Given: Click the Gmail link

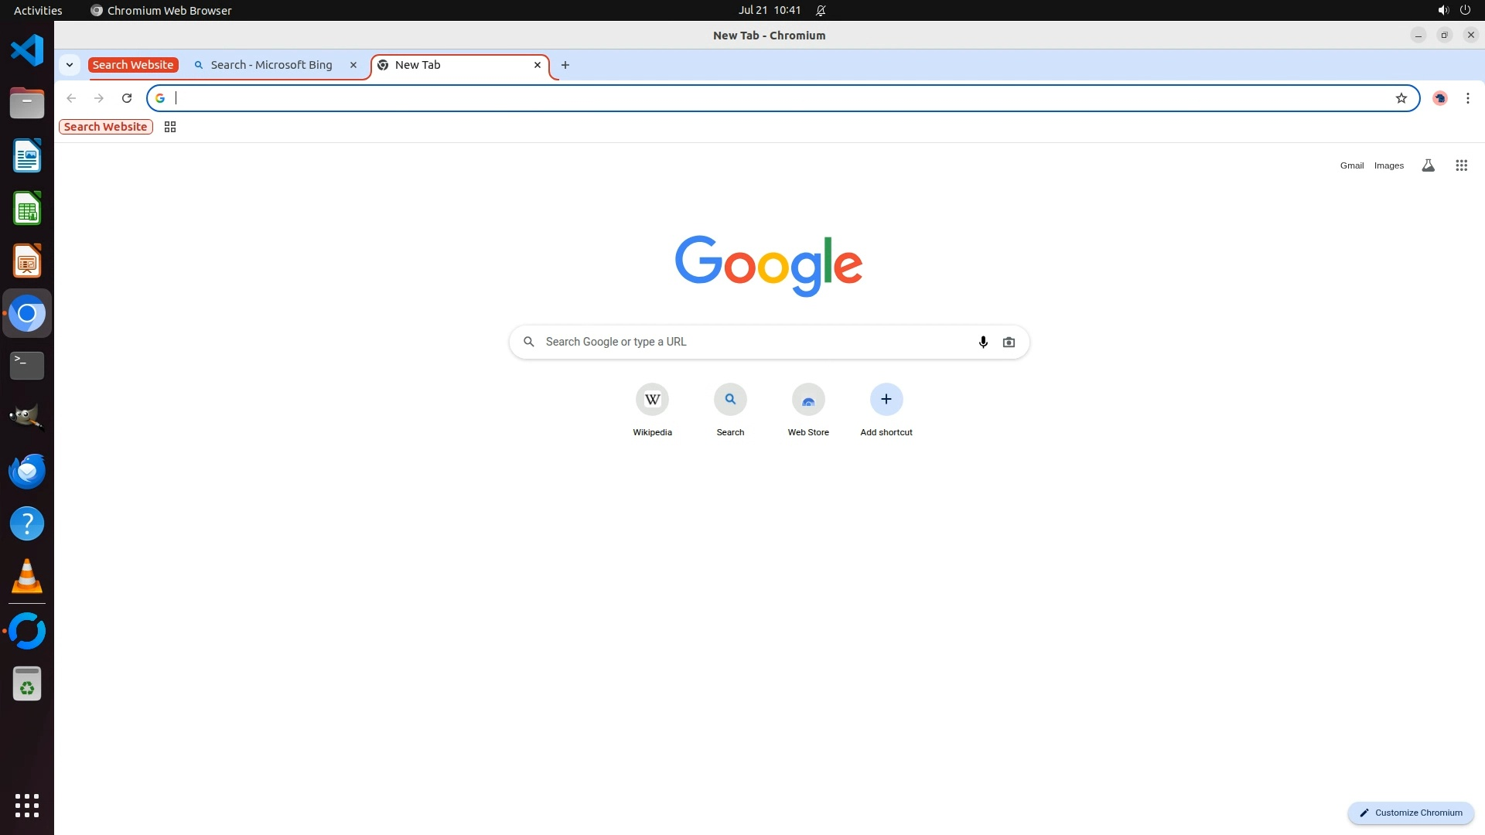Looking at the screenshot, I should (x=1351, y=165).
